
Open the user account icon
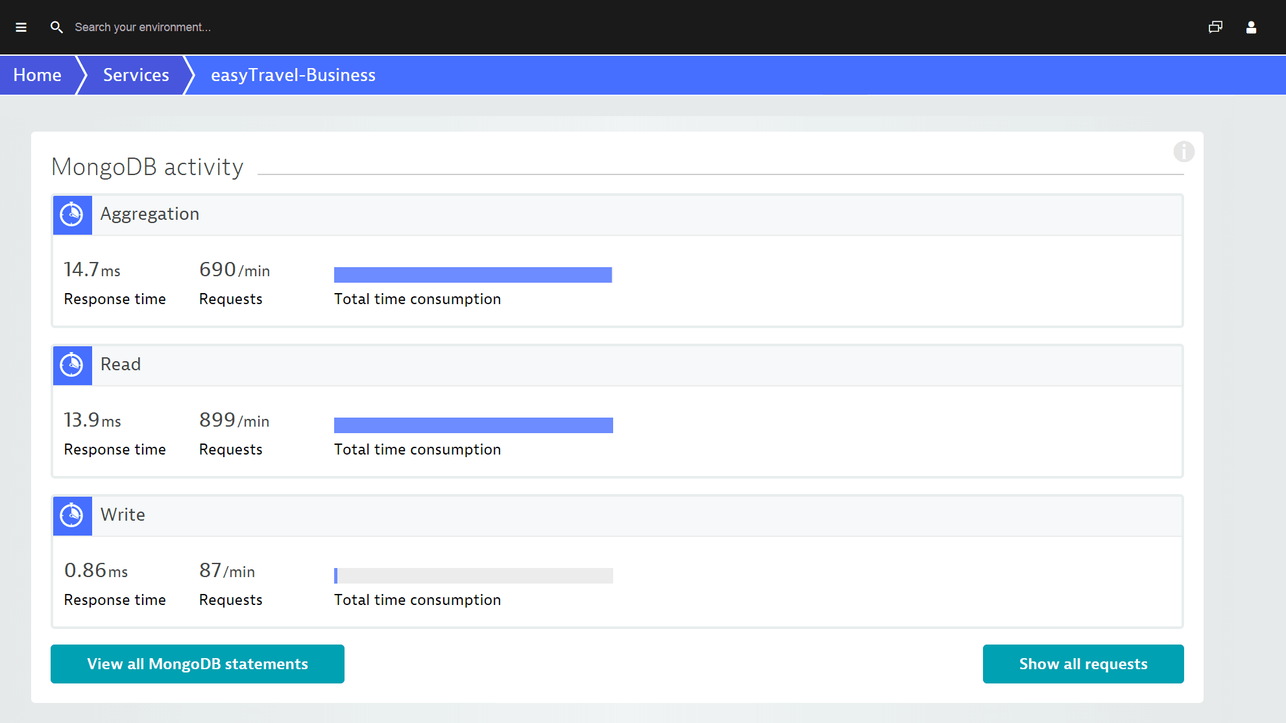click(x=1251, y=27)
